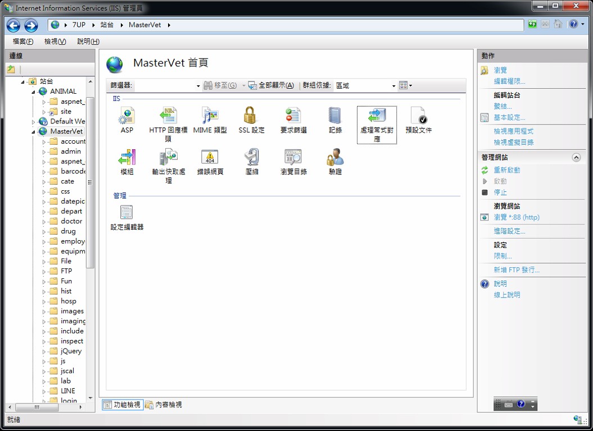
Task: Click the 限制... link
Action: 503,256
